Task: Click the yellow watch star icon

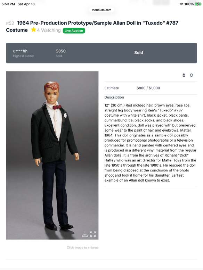Action: pyautogui.click(x=33, y=29)
